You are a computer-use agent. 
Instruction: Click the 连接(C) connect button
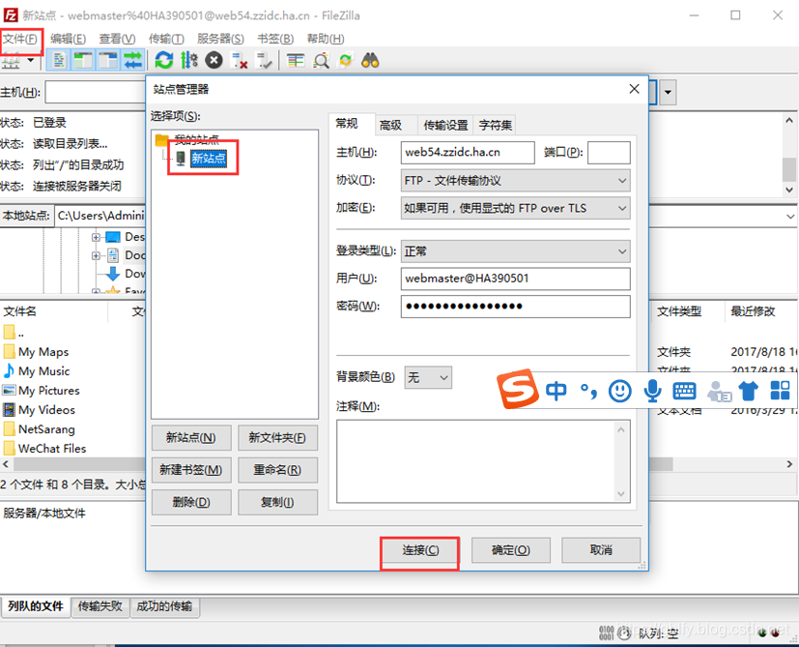click(x=420, y=550)
